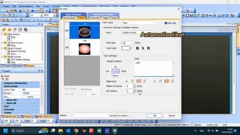Switch to the Trigger tab

point(105,18)
